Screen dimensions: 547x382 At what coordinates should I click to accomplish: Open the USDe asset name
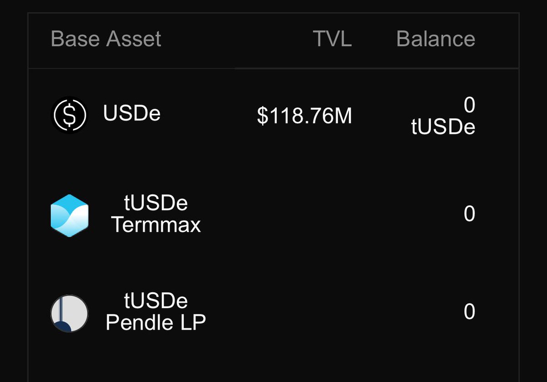tap(132, 113)
